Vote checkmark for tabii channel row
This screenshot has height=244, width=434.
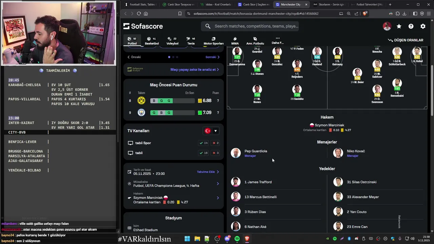[203, 153]
